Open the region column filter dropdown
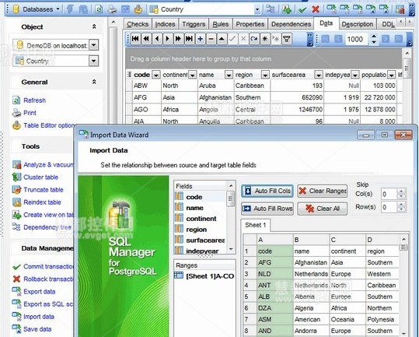The image size is (419, 337). (265, 75)
